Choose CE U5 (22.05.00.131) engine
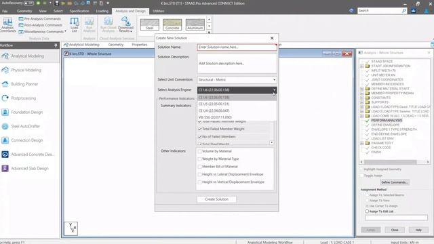434x244 pixels. coord(237,104)
